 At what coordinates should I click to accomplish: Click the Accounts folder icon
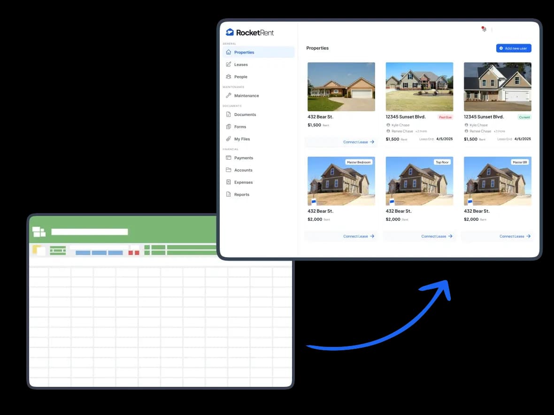click(x=229, y=170)
